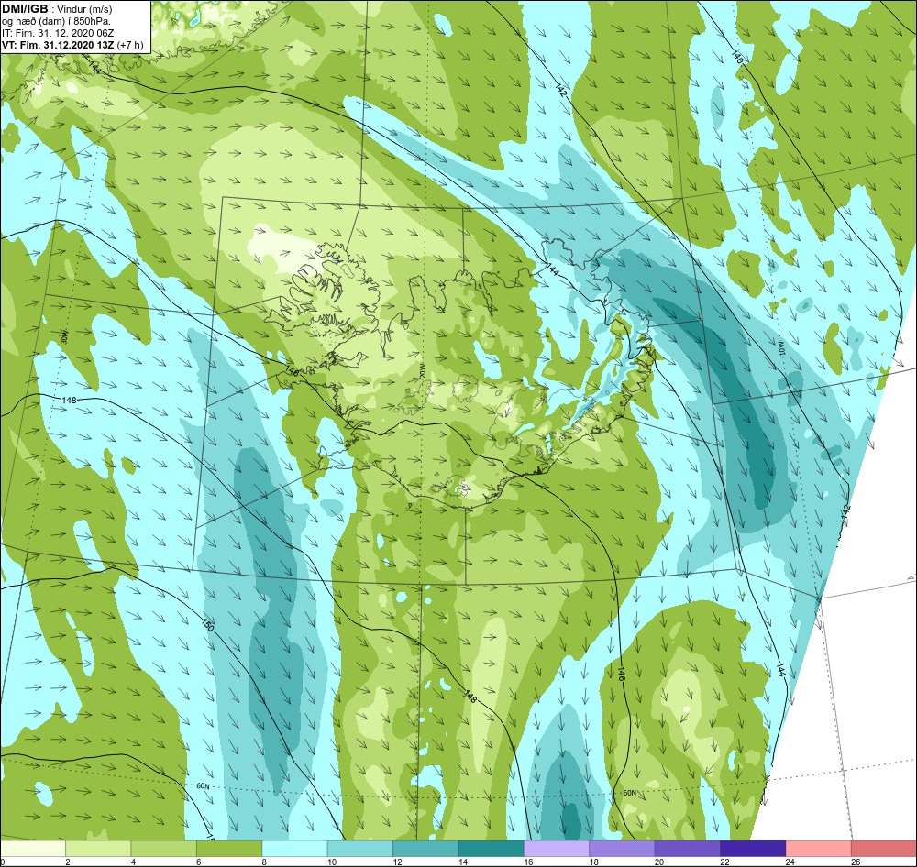The height and width of the screenshot is (867, 917).
Task: Click the '140' contour label near the top
Action: pyautogui.click(x=737, y=58)
